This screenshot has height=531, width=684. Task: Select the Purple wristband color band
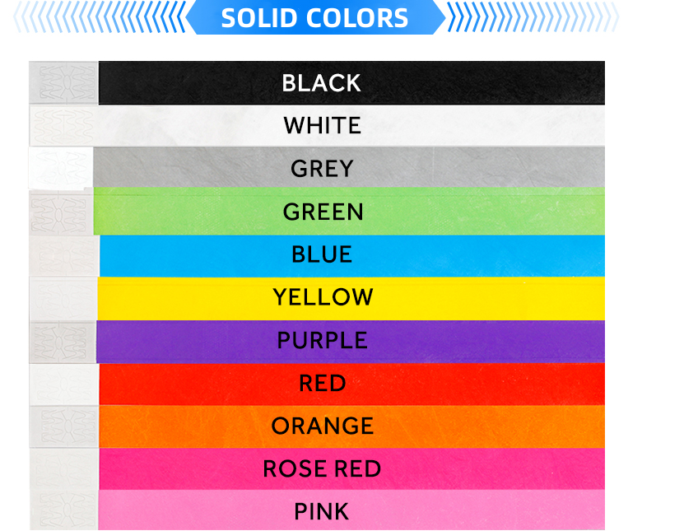(351, 340)
